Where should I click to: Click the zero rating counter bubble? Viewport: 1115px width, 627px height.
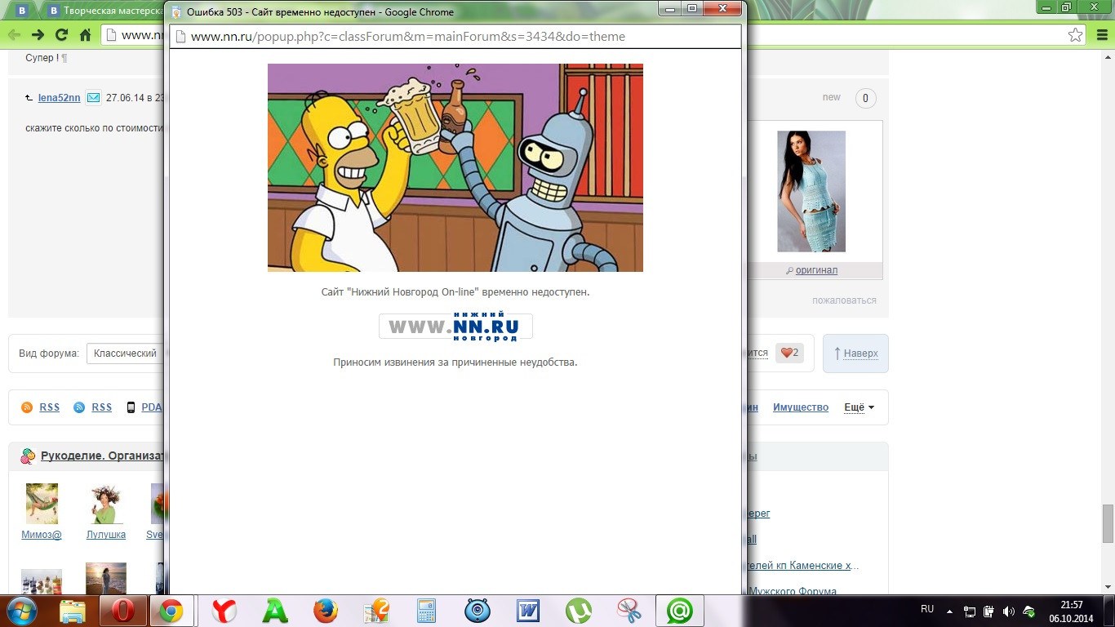[865, 98]
